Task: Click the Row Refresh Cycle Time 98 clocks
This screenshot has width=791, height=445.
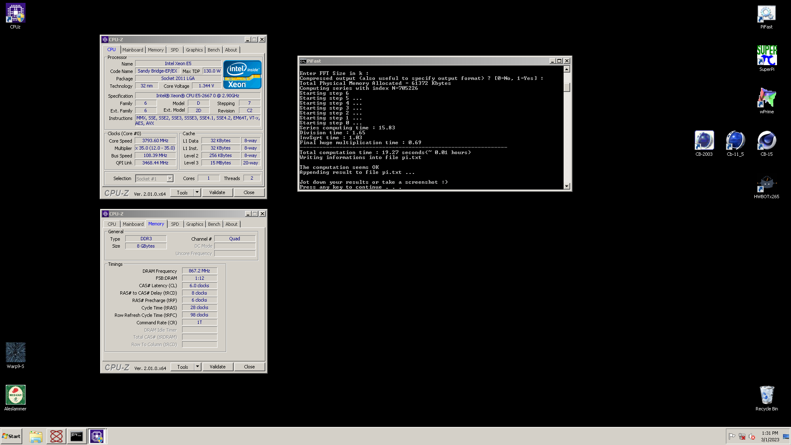Action: 199,315
